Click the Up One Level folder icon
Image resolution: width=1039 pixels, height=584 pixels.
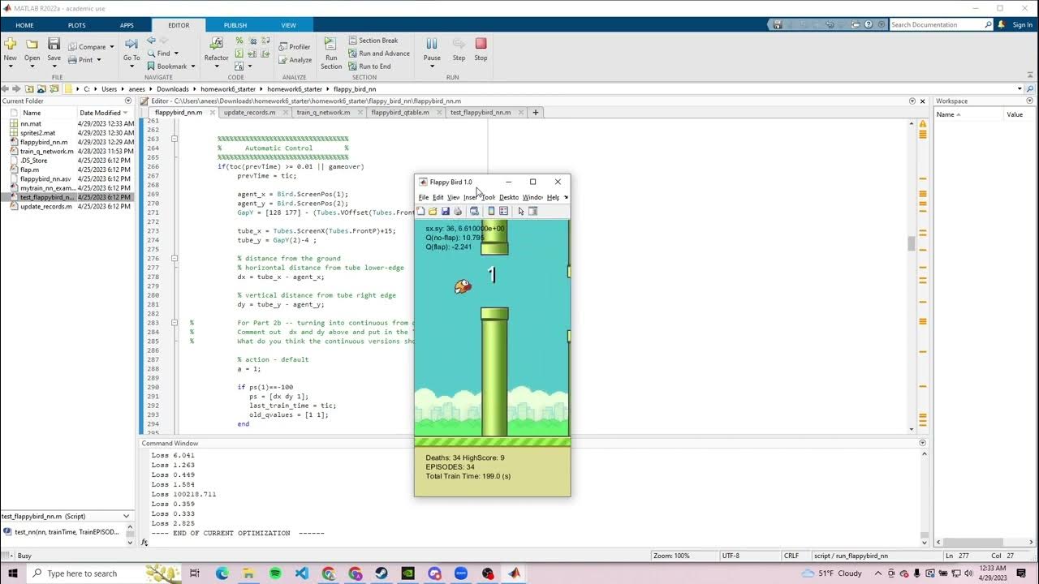click(x=29, y=89)
